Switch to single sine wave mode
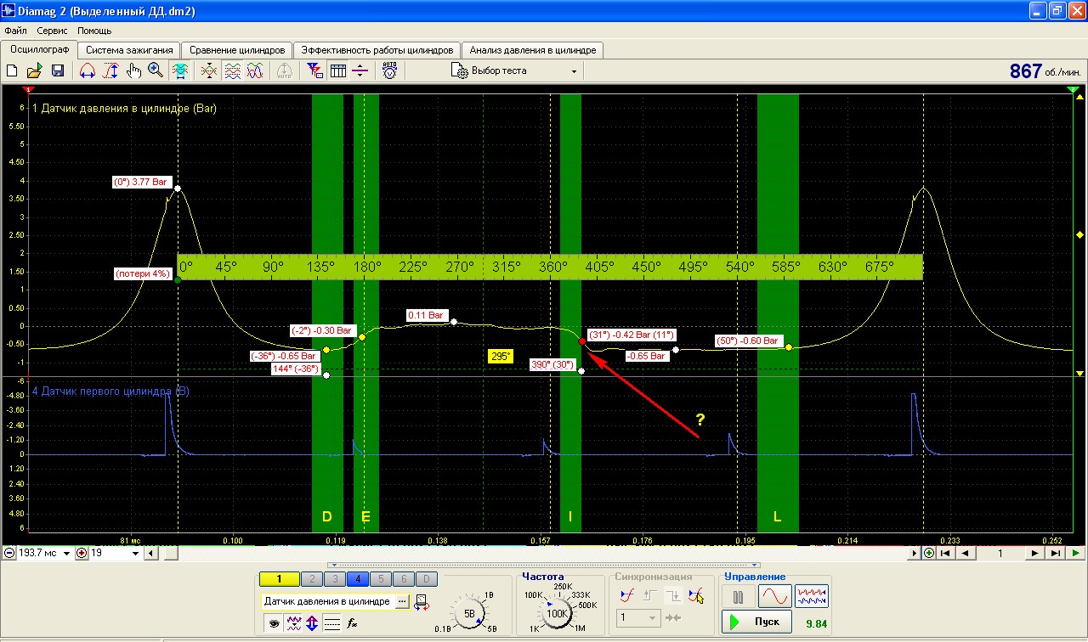Image resolution: width=1088 pixels, height=642 pixels. click(774, 596)
